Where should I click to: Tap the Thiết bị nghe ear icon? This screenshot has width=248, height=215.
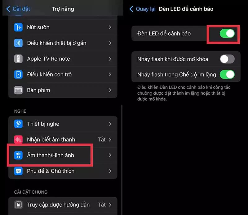point(18,124)
